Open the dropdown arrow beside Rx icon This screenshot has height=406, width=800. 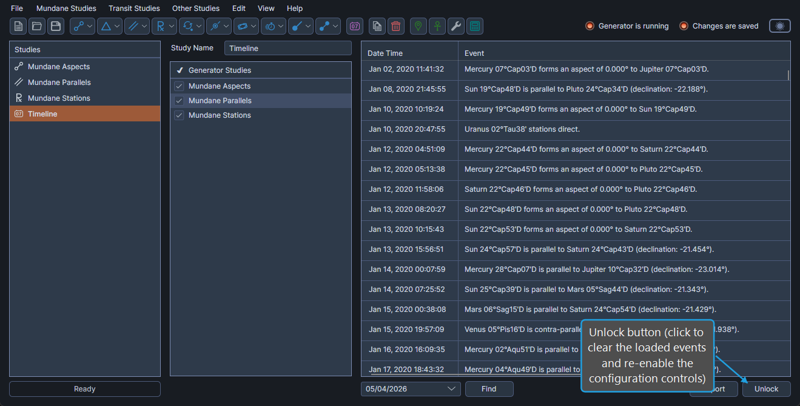point(172,26)
